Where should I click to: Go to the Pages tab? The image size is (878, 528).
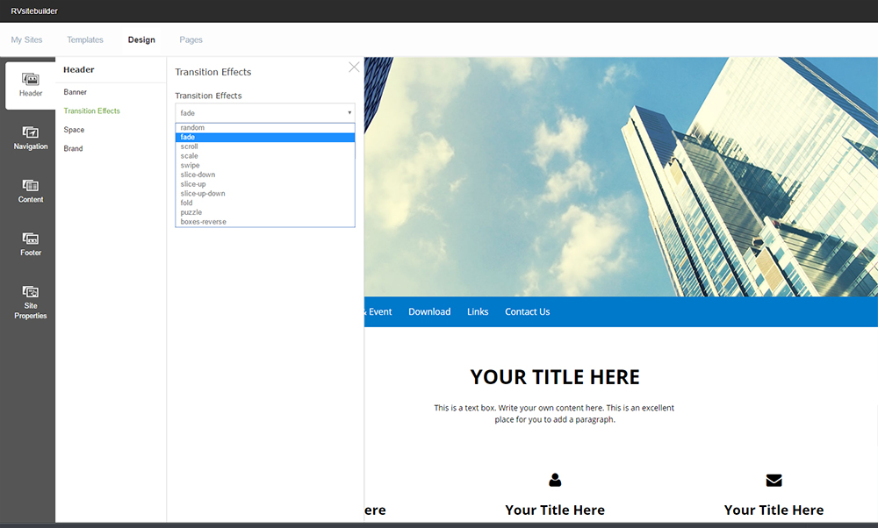(191, 39)
